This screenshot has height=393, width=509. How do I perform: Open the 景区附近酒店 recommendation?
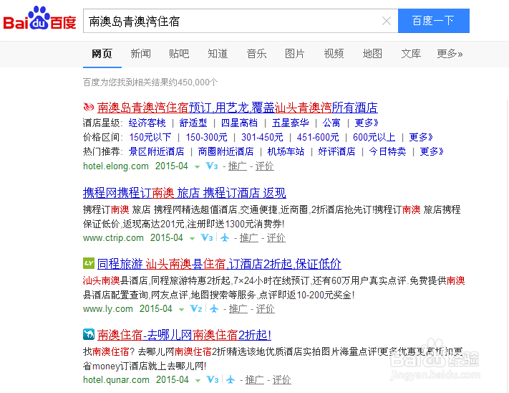[x=157, y=151]
